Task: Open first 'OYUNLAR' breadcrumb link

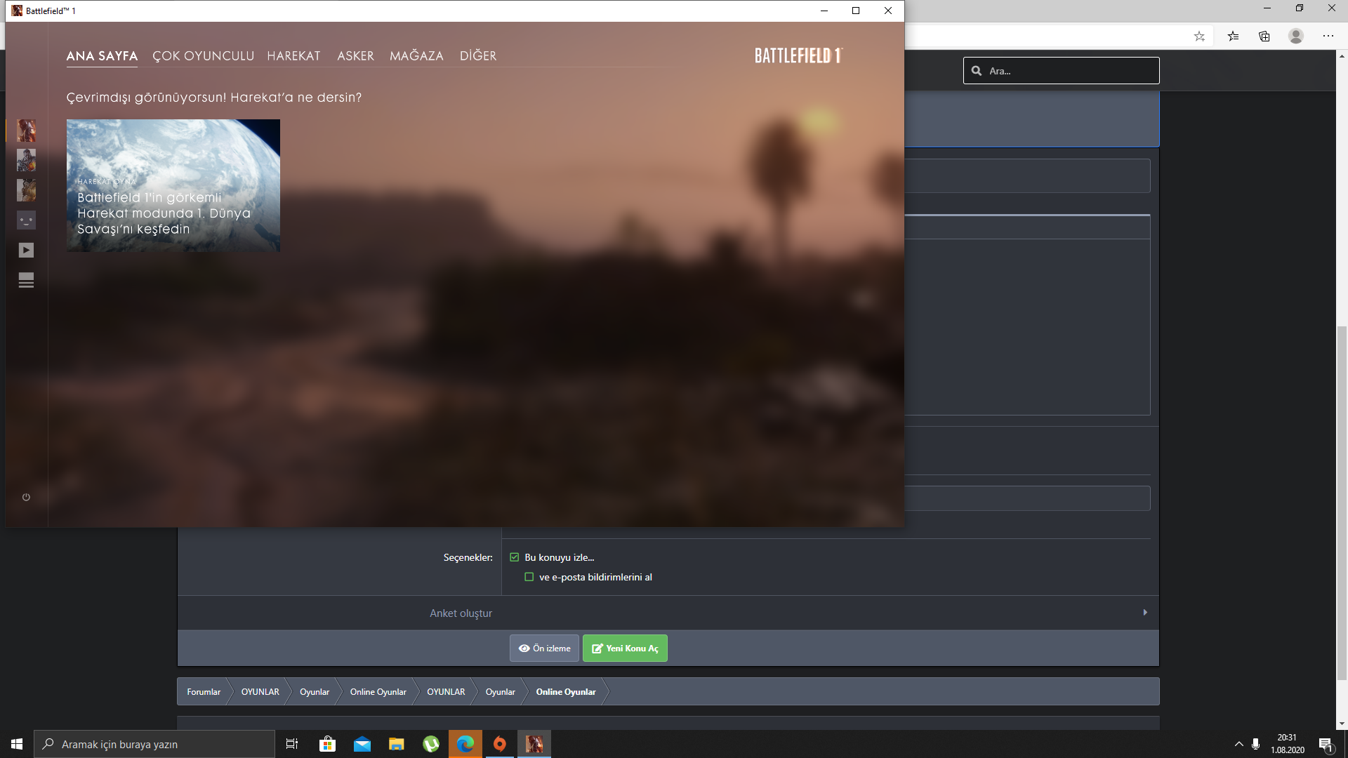Action: 260,692
